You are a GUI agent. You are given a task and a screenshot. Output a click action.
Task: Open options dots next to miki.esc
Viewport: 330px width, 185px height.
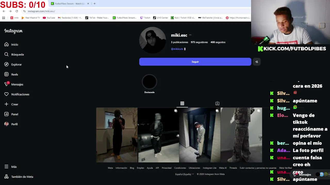(190, 35)
